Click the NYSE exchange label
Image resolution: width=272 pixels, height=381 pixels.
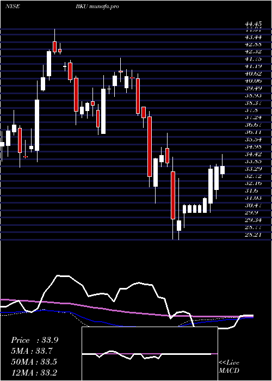[x=13, y=7]
